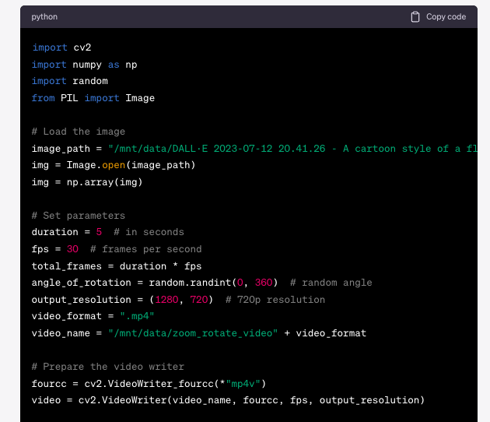Click the video_name zoom_rotate_video line
Viewport: 490px width, 422px height.
pos(199,333)
